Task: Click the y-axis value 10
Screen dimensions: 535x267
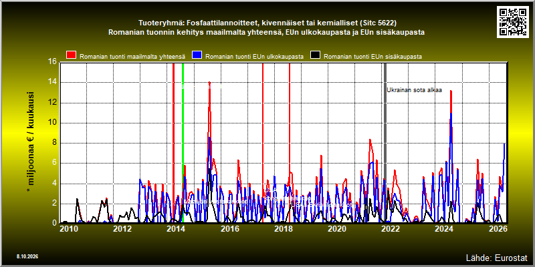Action: tap(52, 123)
